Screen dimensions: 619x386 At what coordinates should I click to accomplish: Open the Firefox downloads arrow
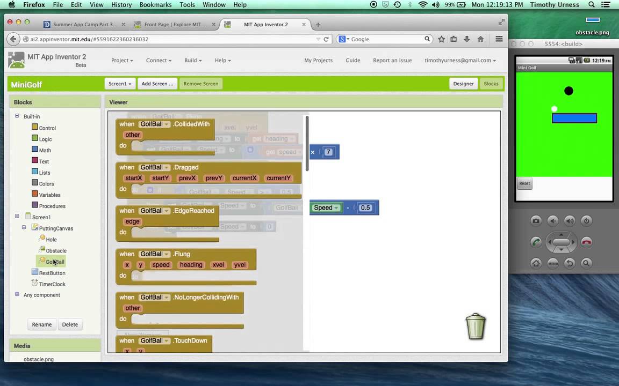coord(466,39)
